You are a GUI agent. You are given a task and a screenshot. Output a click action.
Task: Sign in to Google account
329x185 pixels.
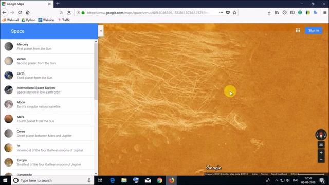click(x=314, y=31)
